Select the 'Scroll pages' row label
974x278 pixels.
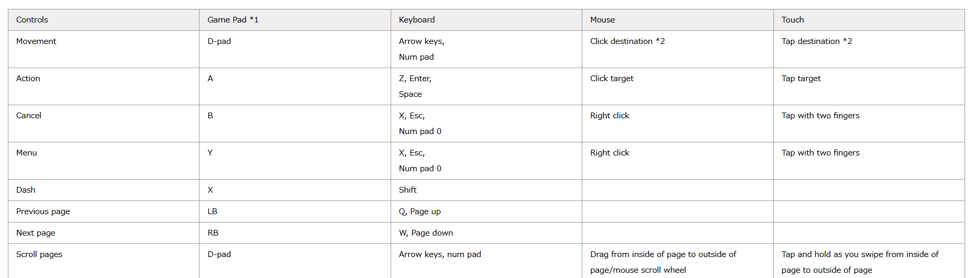point(39,254)
